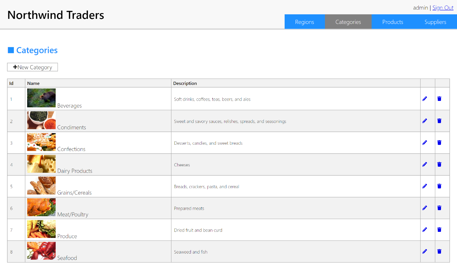Click the Condiments name text
Image resolution: width=457 pixels, height=274 pixels.
(72, 127)
